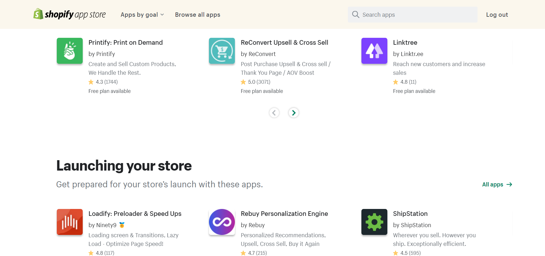The image size is (545, 256).
Task: Click Rebuy's 4.7 (215) rating star
Action: pyautogui.click(x=243, y=253)
